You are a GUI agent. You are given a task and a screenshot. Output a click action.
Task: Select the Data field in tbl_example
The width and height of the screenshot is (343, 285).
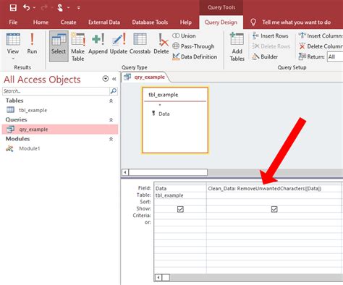click(x=164, y=114)
